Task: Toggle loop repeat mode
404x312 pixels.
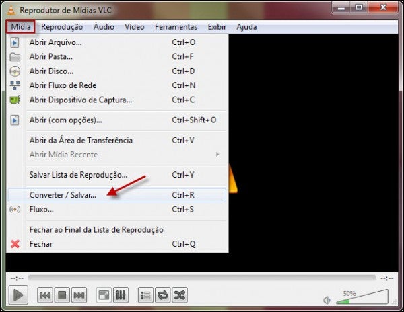Action: point(162,295)
